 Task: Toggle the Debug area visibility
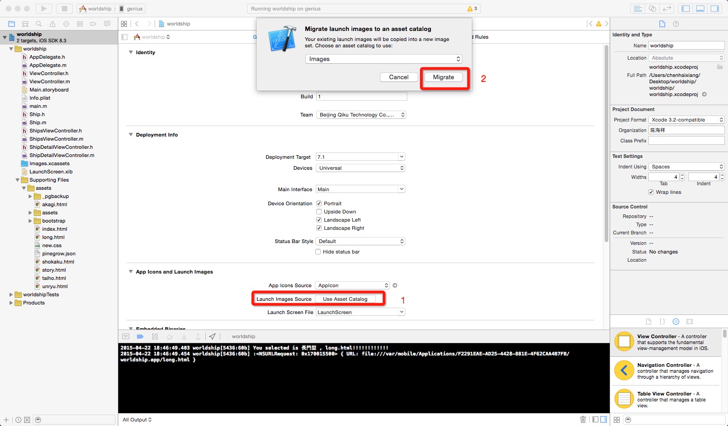(700, 9)
